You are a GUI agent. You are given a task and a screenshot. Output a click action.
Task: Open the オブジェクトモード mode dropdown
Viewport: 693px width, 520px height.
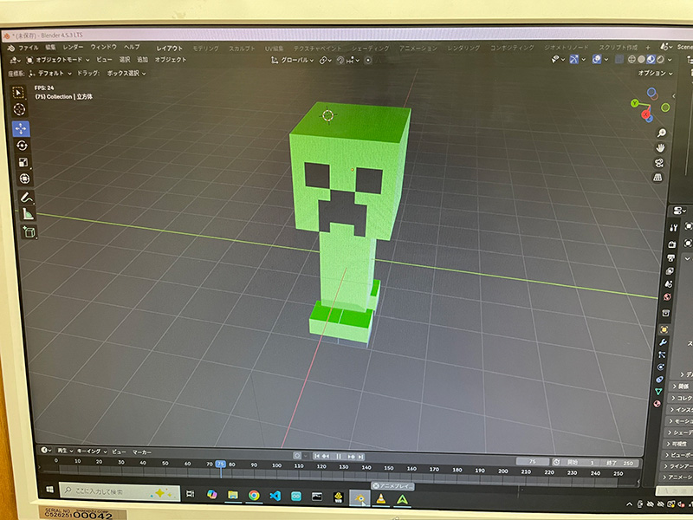(x=58, y=60)
